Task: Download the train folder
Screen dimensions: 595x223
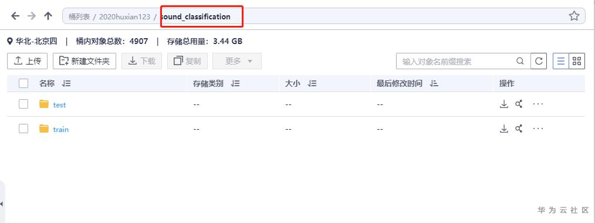Action: (503, 129)
